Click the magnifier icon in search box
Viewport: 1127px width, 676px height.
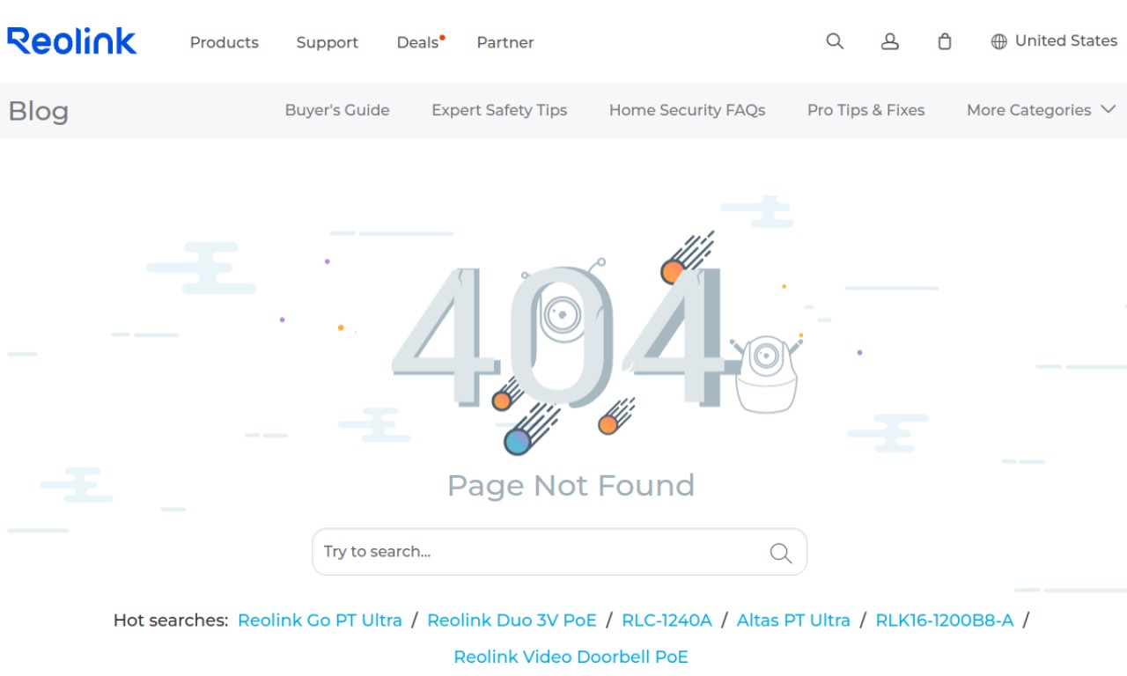[x=780, y=553]
